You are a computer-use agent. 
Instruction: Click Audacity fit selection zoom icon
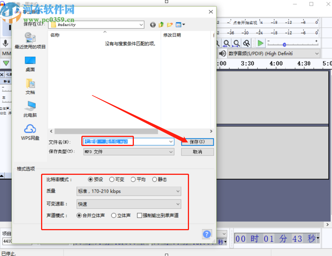(226, 43)
